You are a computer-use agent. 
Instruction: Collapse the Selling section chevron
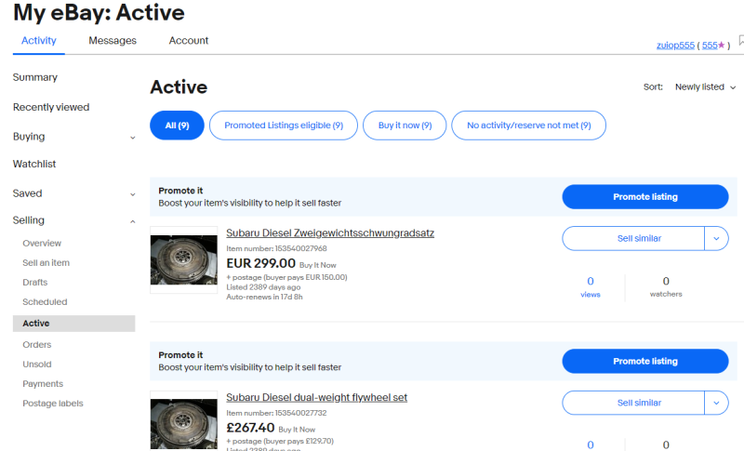click(133, 221)
